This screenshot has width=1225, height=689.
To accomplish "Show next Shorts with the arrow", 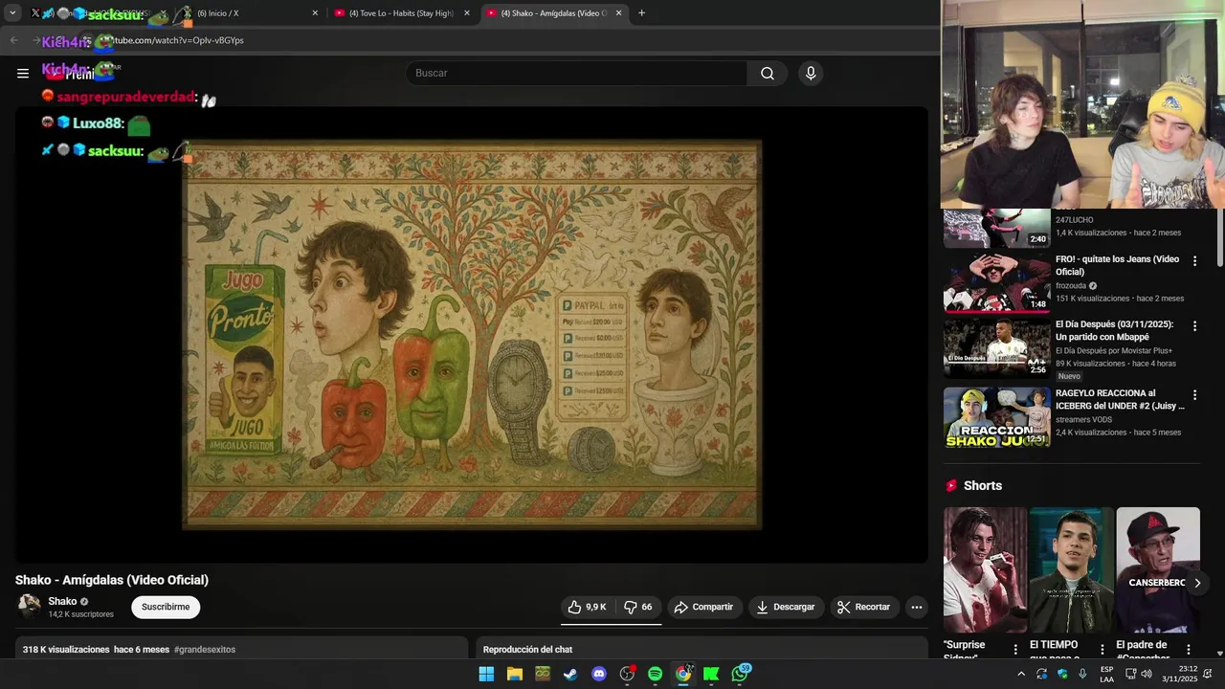I will [x=1196, y=583].
